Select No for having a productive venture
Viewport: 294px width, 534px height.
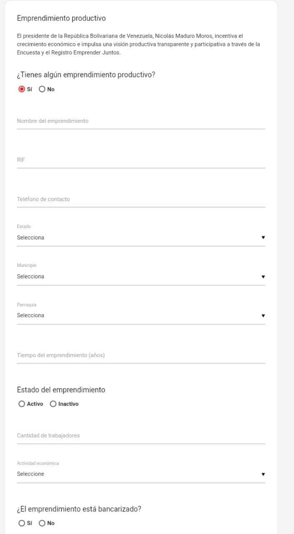[x=42, y=89]
